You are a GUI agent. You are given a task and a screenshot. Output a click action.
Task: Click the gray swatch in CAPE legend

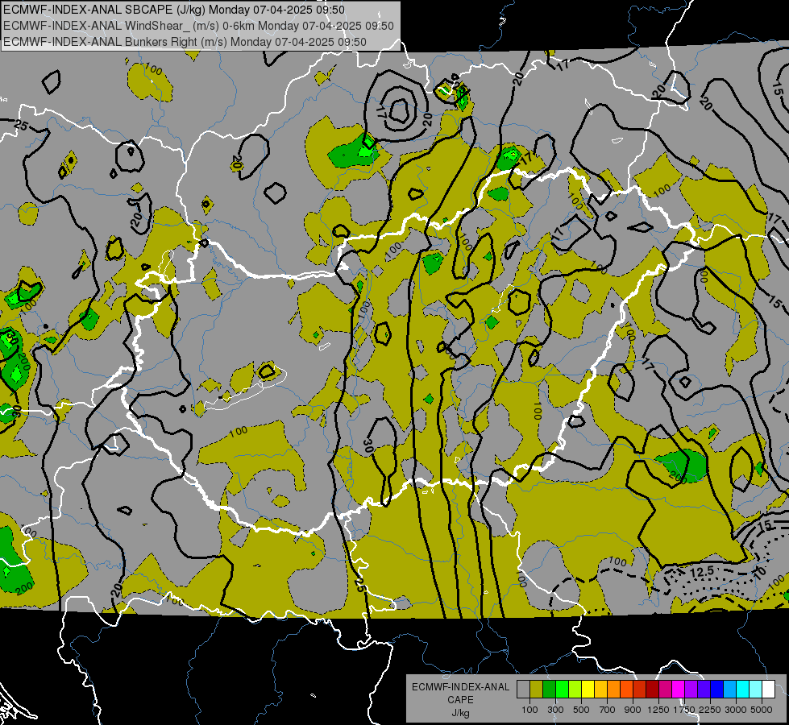(523, 690)
